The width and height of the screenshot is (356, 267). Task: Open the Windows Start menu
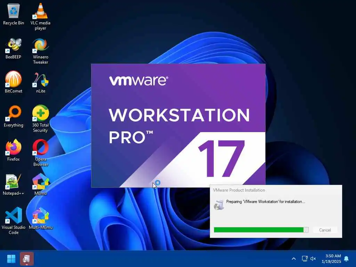click(x=11, y=259)
